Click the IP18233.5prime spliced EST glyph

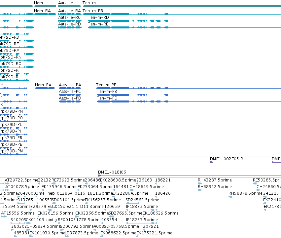click(x=142, y=223)
